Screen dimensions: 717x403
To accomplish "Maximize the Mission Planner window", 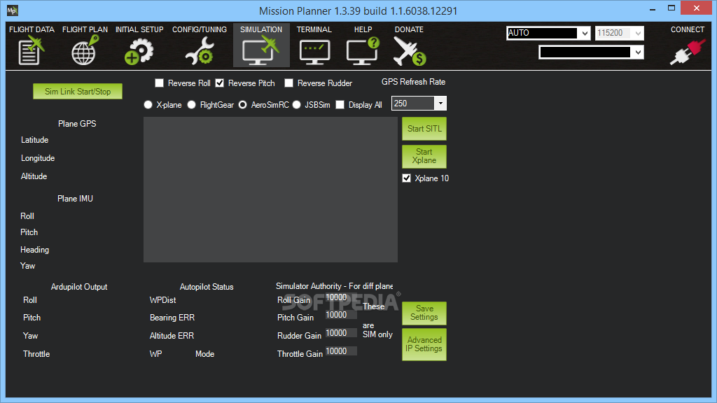I will point(671,8).
